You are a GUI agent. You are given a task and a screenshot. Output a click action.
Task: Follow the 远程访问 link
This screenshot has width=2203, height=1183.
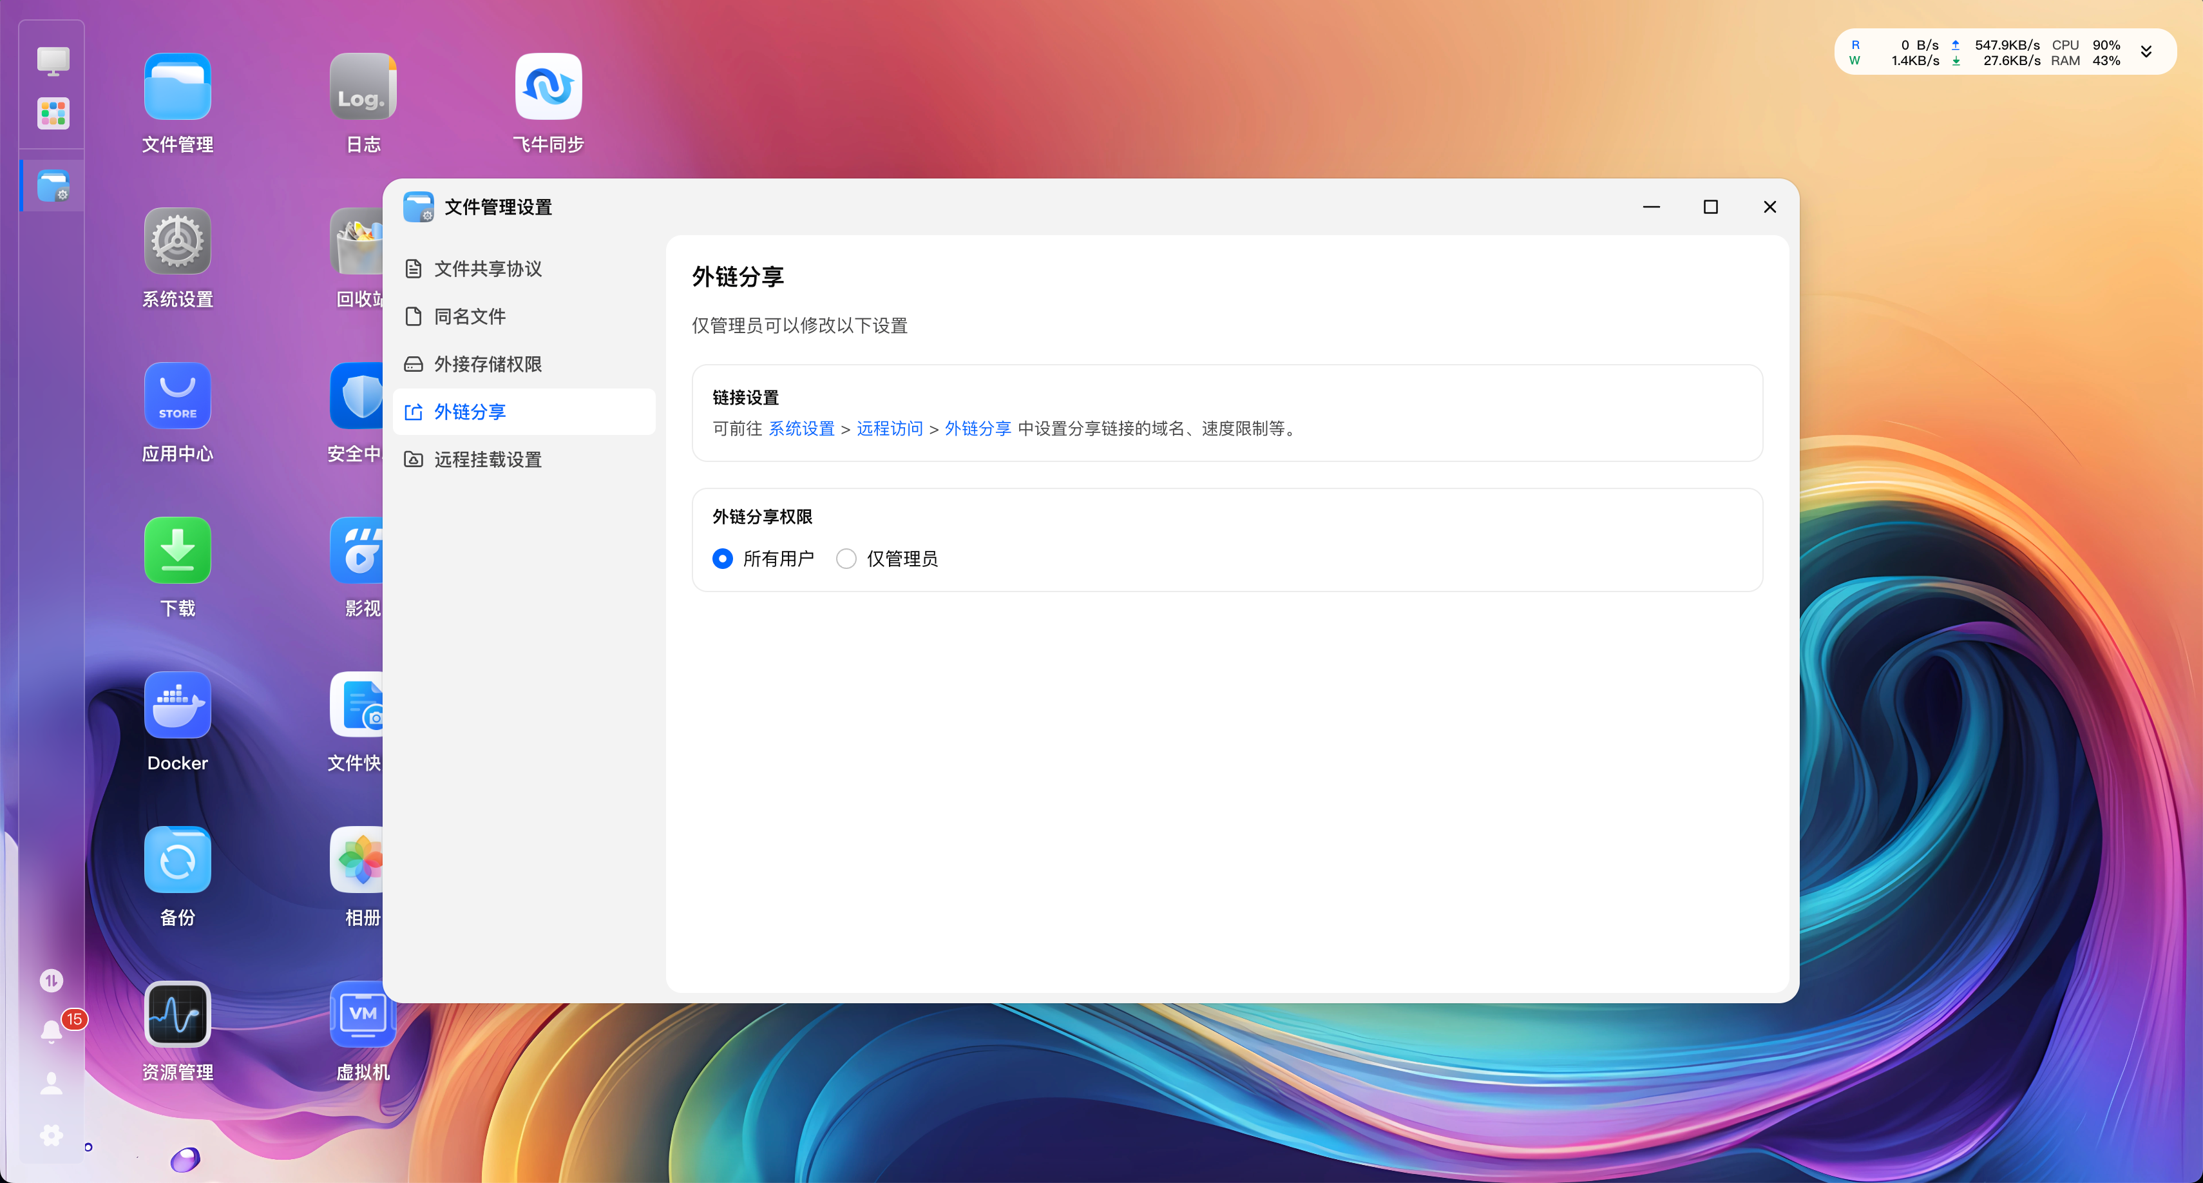tap(890, 428)
